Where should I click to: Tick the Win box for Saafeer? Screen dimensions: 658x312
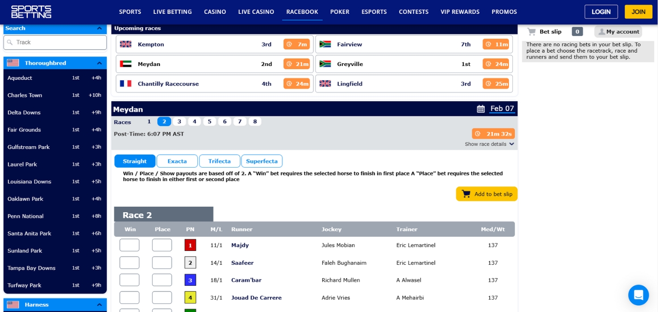pyautogui.click(x=129, y=263)
